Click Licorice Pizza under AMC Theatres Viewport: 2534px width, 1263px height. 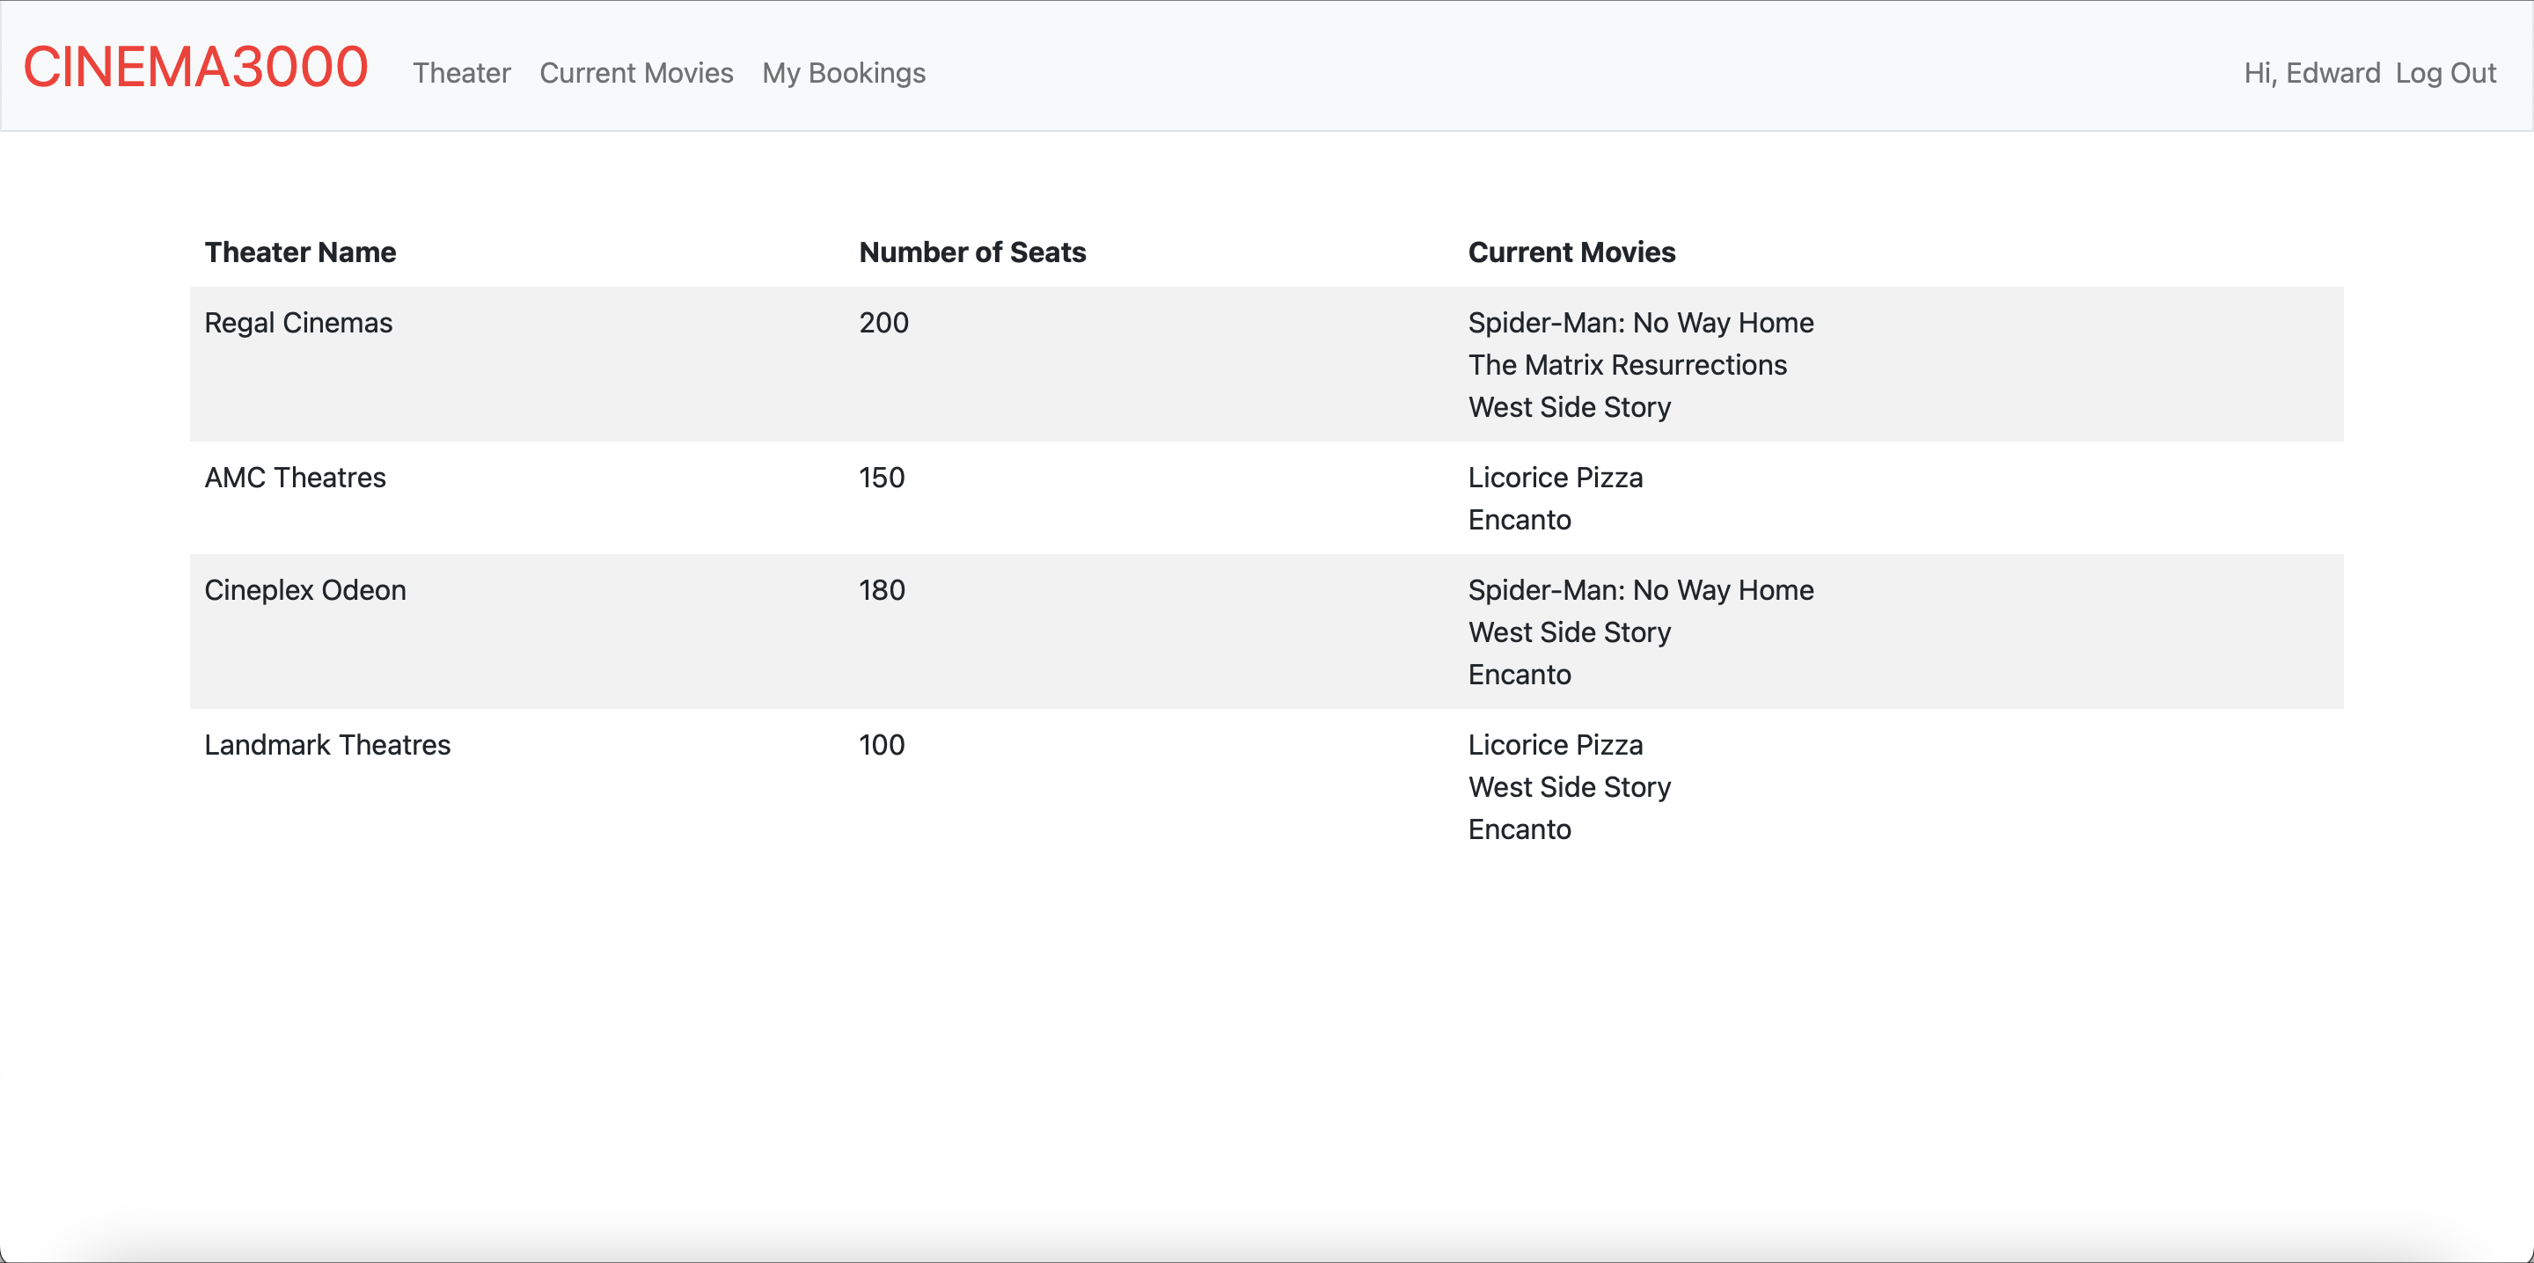1554,477
